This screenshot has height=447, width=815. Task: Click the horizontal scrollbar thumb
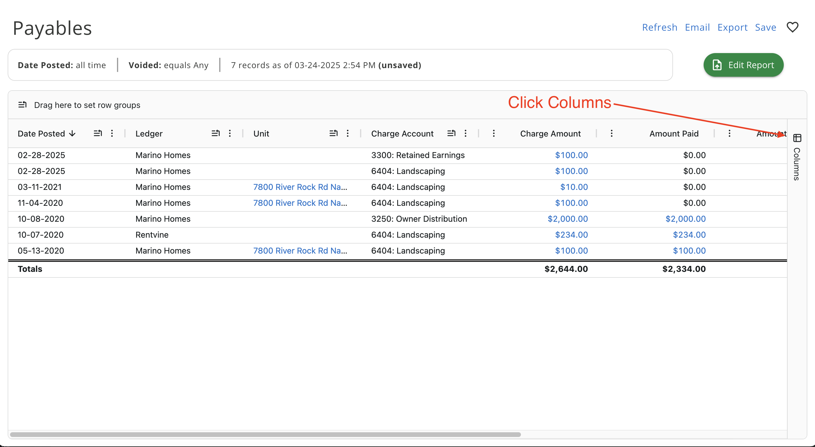tap(265, 435)
